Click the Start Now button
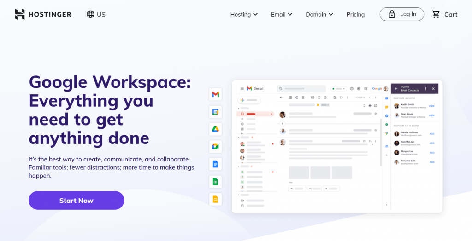 [77, 201]
